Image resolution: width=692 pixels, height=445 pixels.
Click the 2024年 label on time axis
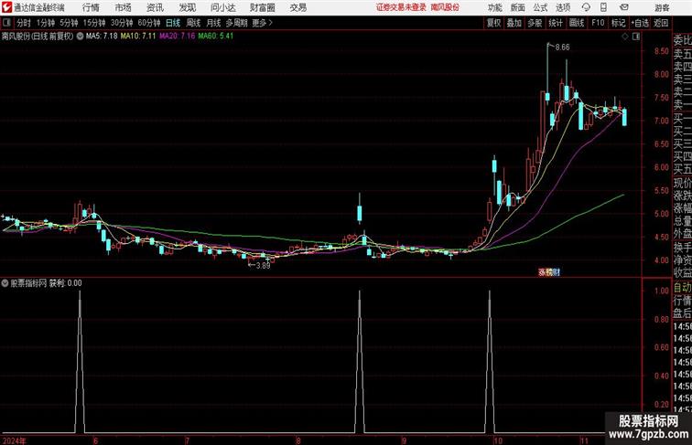[15, 440]
